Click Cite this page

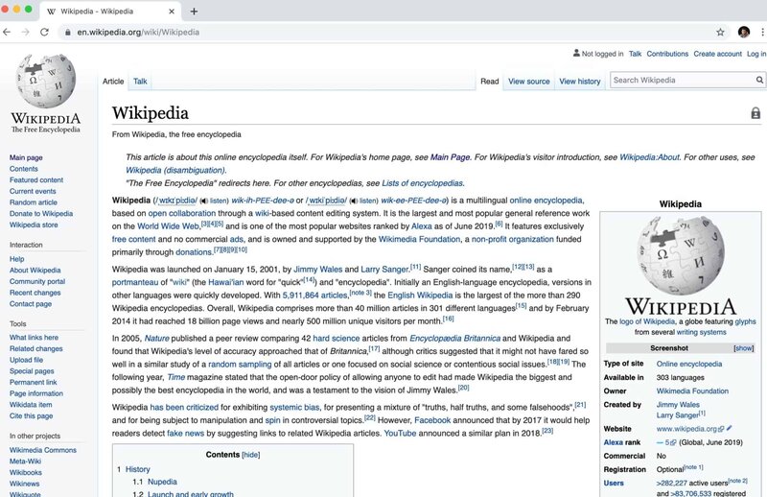(32, 416)
